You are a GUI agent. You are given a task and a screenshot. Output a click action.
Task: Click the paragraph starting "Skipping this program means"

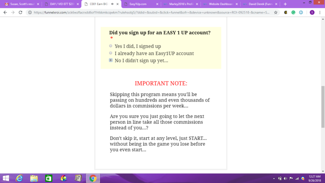pos(160,100)
